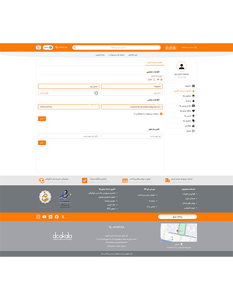Open orders cart icon in sidebar
Viewport: 233px width, 300px height.
(x=193, y=96)
